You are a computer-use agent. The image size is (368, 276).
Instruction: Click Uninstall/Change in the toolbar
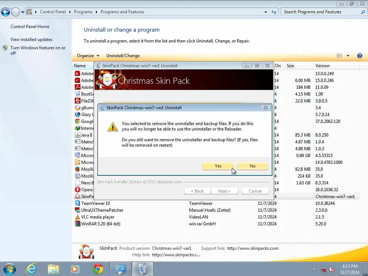(123, 56)
